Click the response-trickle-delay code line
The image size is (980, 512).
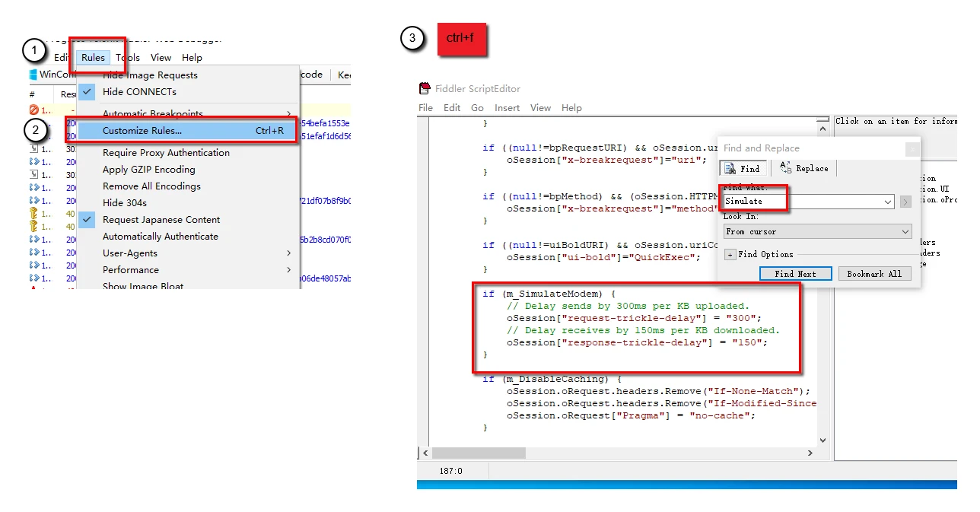(637, 342)
